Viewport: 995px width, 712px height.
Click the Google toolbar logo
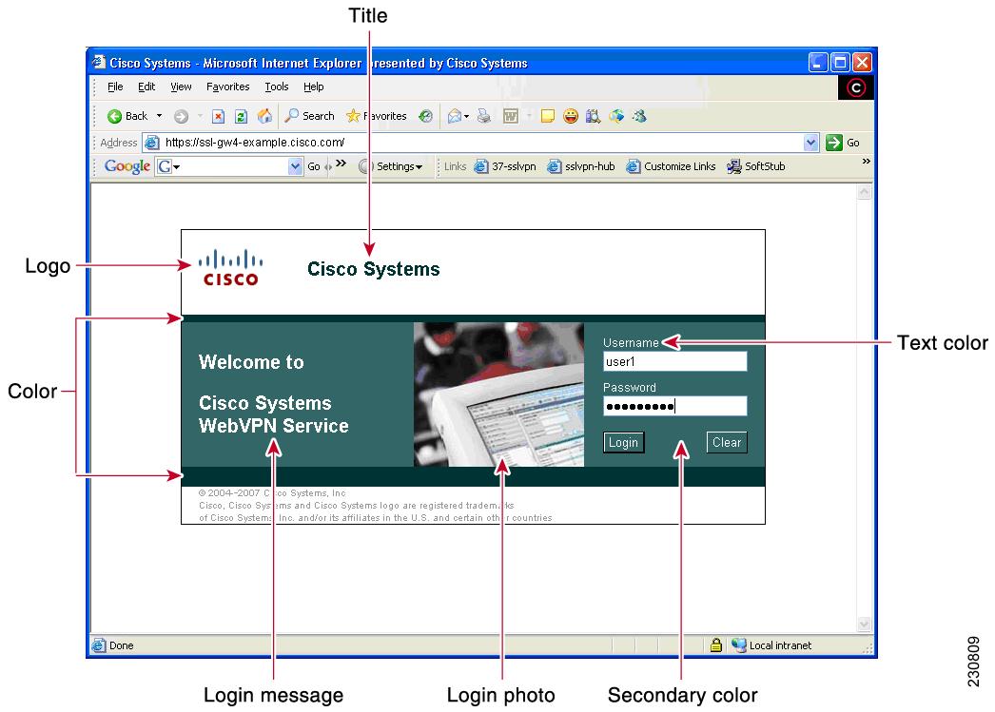click(x=127, y=166)
